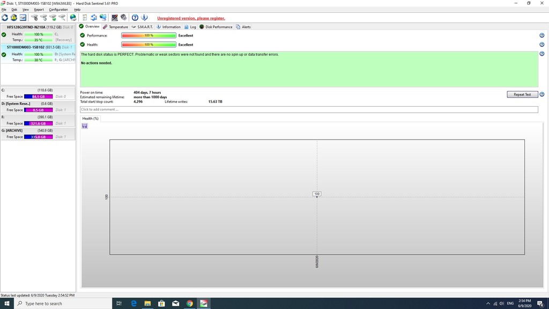The image size is (549, 309).
Task: Click help icon on the Performance row
Action: coord(541,35)
